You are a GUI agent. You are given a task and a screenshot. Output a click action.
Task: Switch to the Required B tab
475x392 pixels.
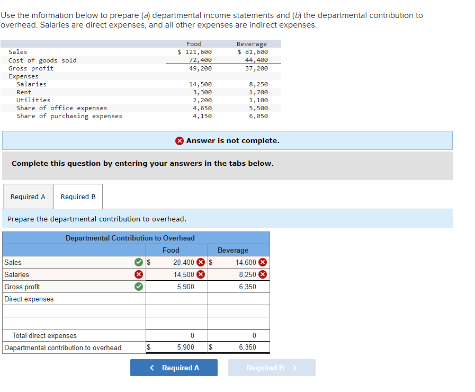tap(78, 196)
